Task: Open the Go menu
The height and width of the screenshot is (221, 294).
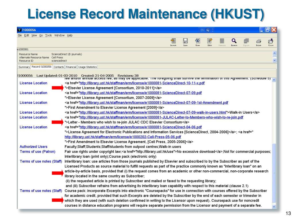Action: click(x=41, y=35)
